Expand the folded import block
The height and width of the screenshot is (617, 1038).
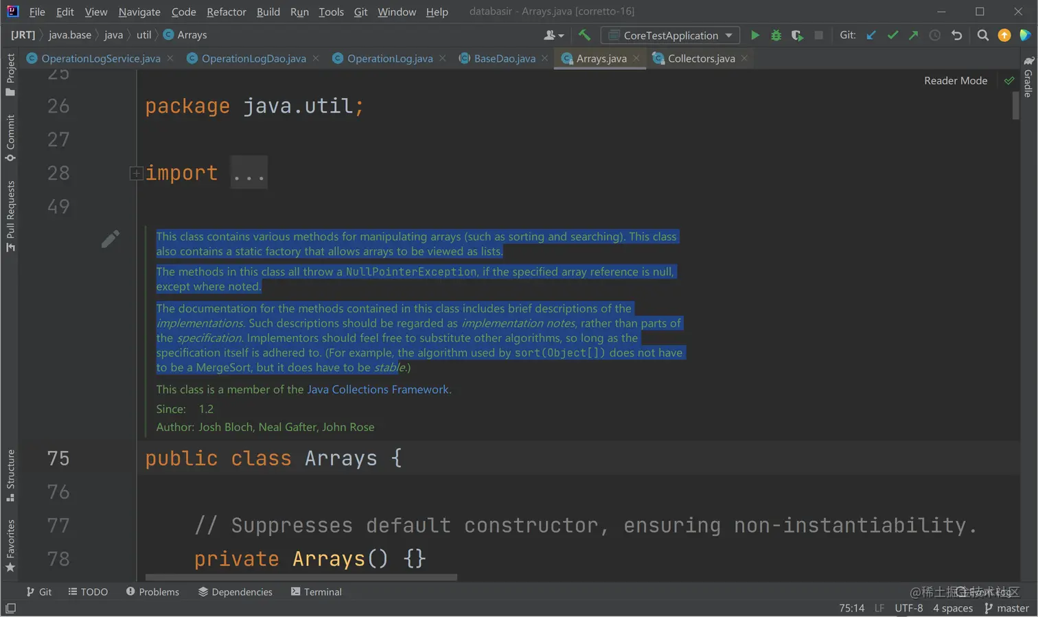tap(136, 174)
